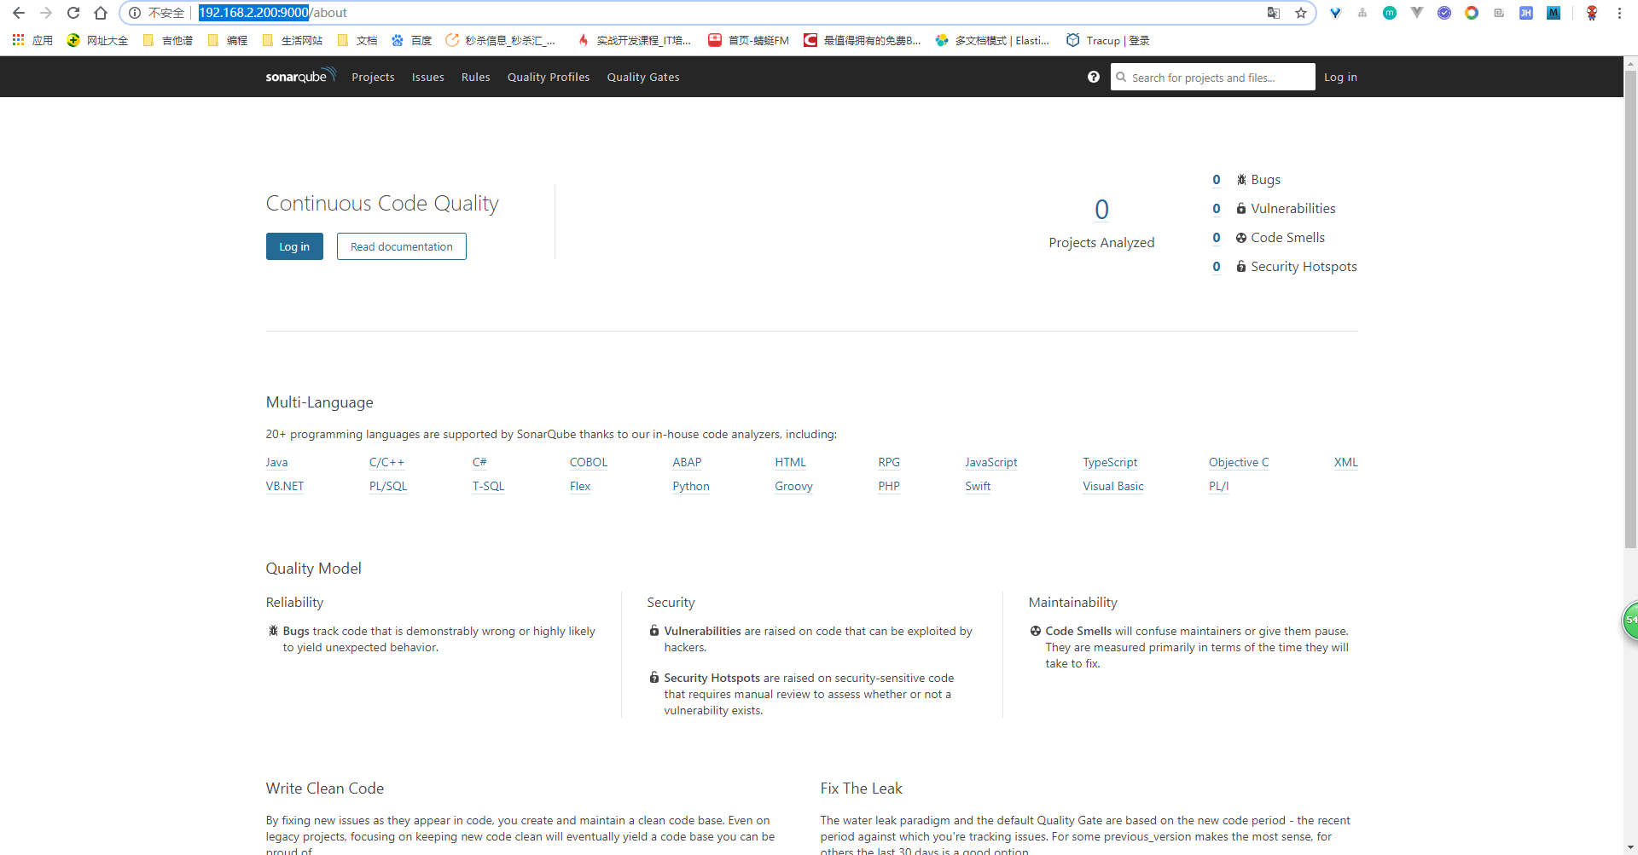The height and width of the screenshot is (855, 1638).
Task: Open the Rules menu item
Action: pos(475,77)
